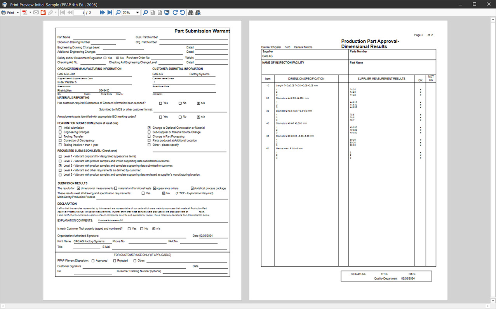Open the Find binoculars tool

[191, 13]
